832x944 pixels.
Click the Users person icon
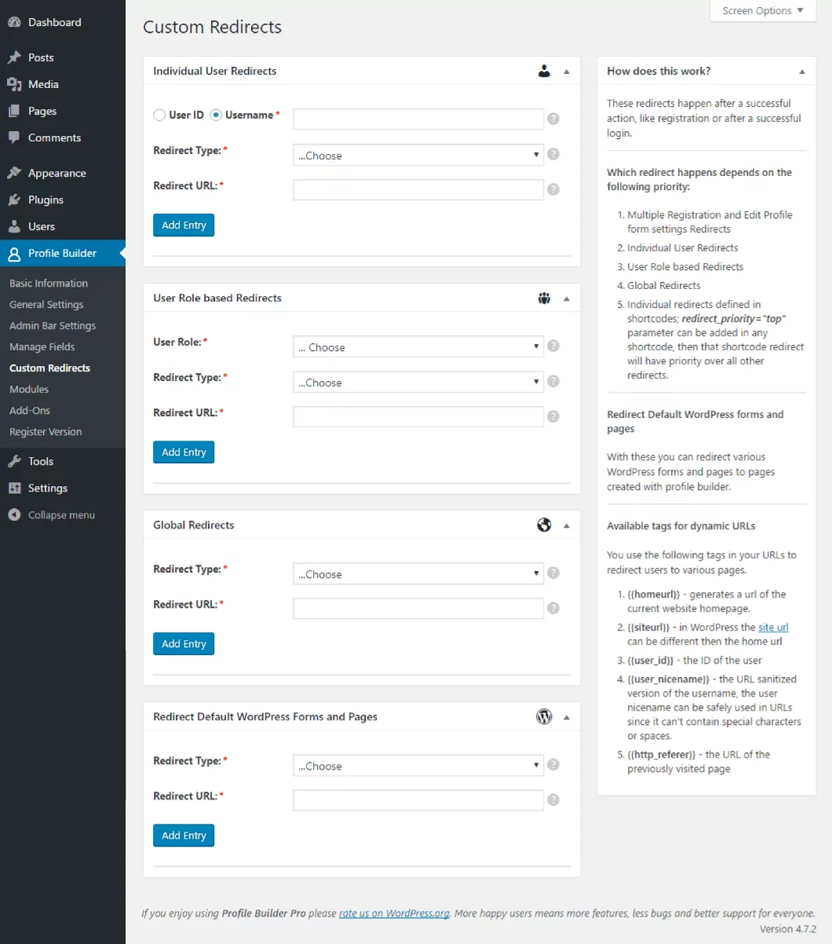pos(14,226)
